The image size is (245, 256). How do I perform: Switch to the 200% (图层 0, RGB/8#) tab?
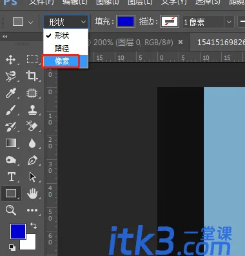point(133,43)
